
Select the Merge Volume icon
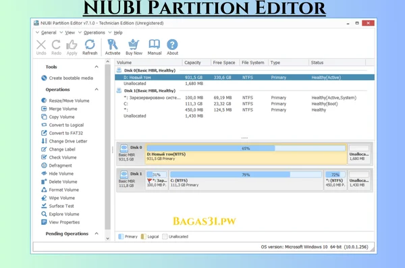tap(44, 109)
